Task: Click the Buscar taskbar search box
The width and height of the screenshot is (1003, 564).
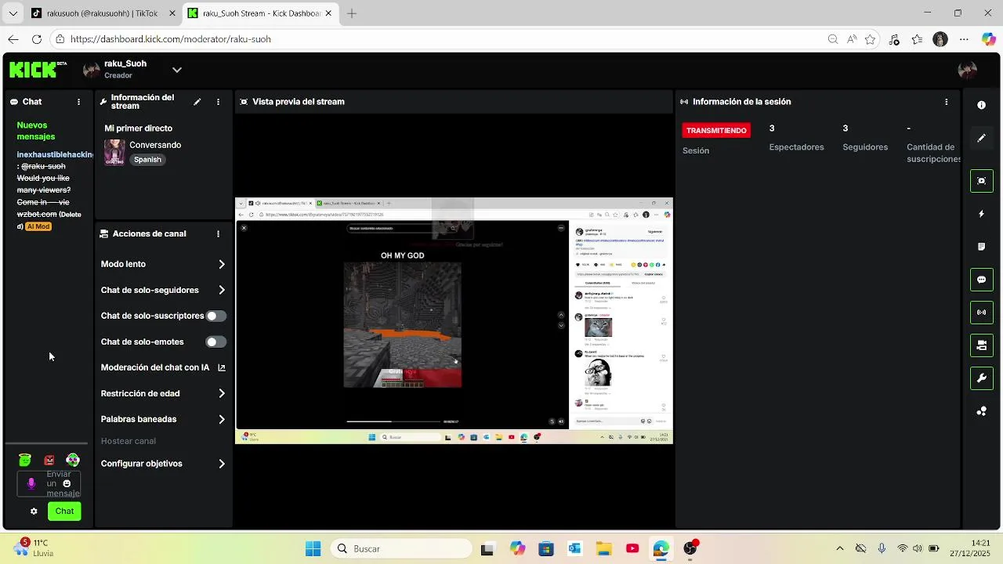Action: [x=401, y=549]
